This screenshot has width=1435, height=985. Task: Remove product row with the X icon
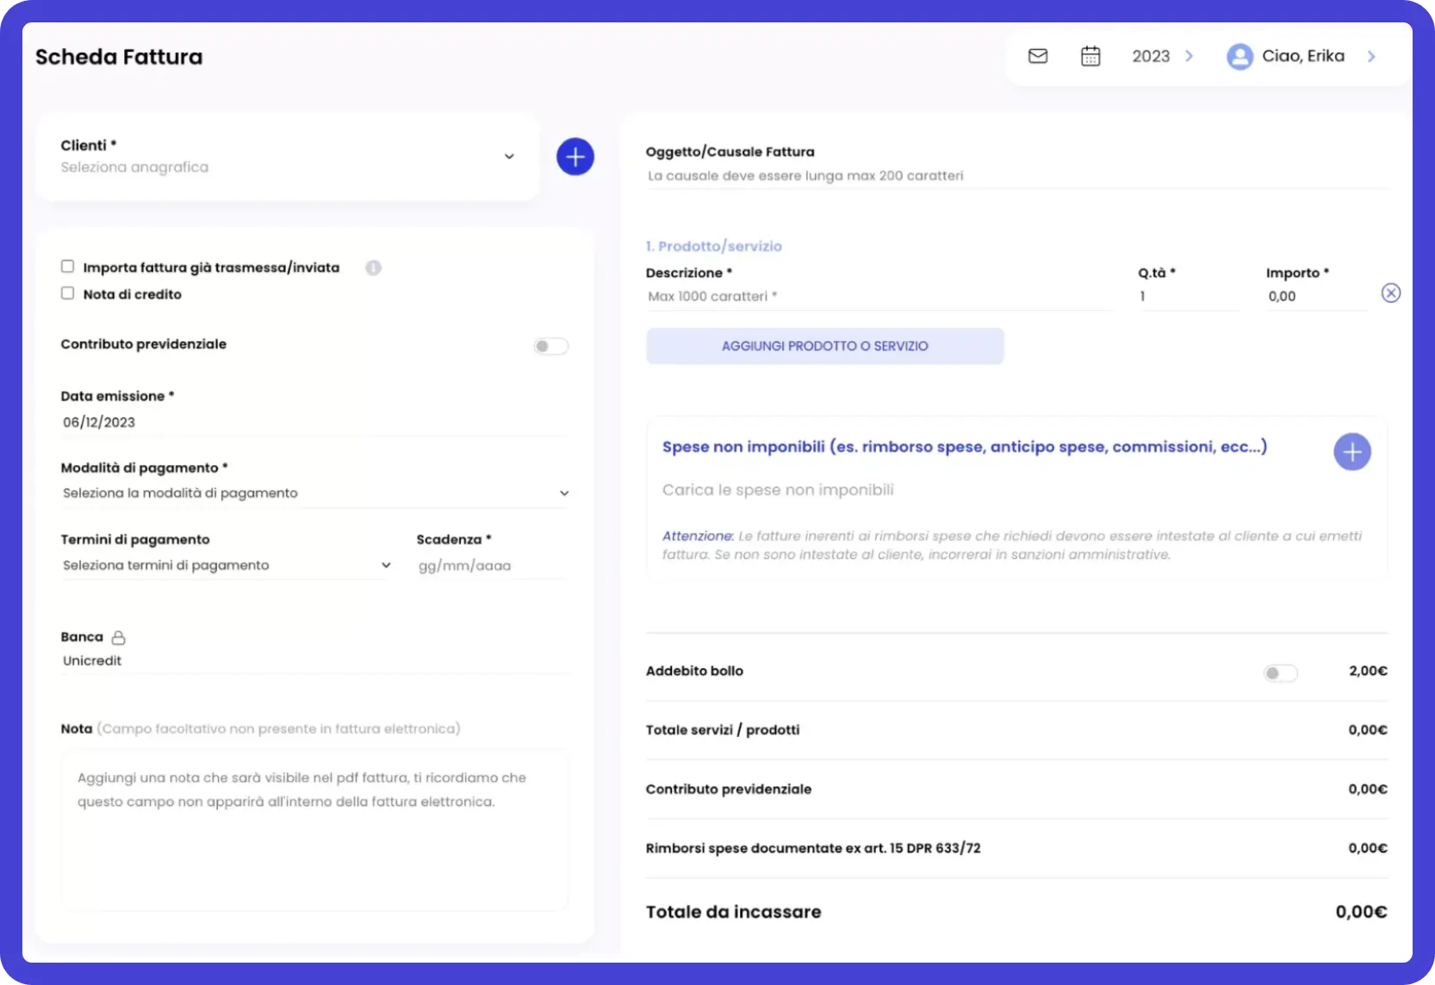pyautogui.click(x=1390, y=294)
